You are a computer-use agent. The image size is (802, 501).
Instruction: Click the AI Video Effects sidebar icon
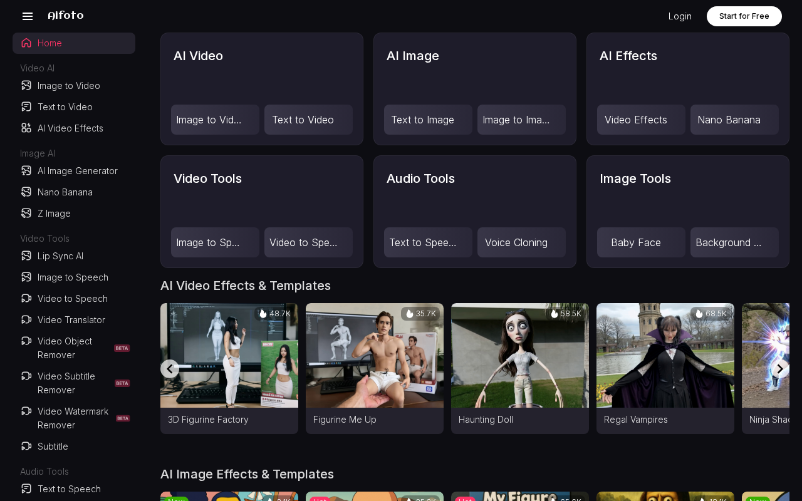(26, 128)
